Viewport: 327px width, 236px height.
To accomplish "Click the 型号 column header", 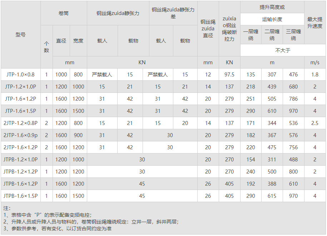I will [20, 35].
